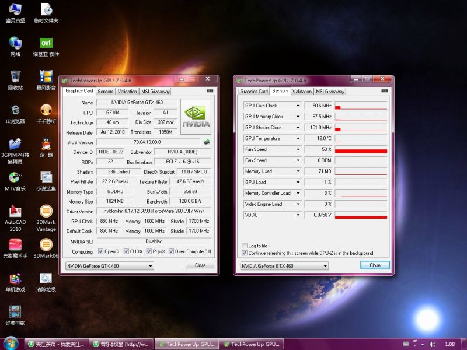
Task: Click the Fan Speed percent red graph bar
Action: [361, 151]
